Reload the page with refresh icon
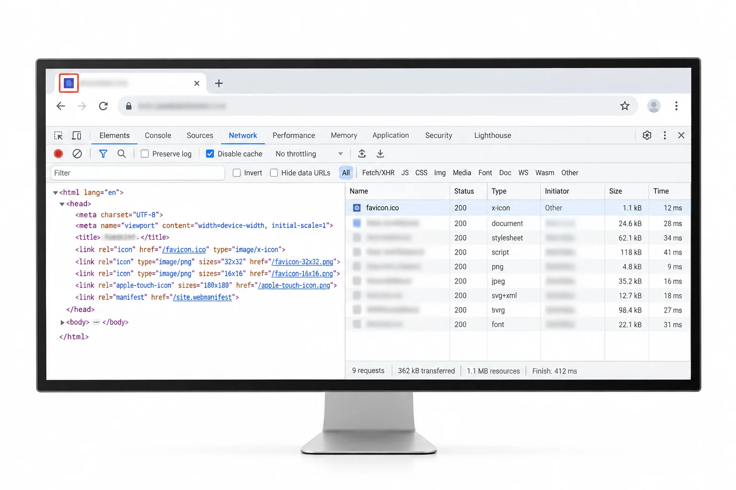 tap(103, 106)
